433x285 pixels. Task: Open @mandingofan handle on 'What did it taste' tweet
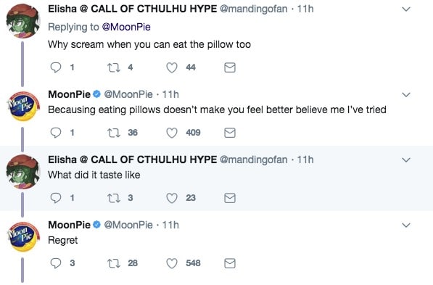coord(254,160)
